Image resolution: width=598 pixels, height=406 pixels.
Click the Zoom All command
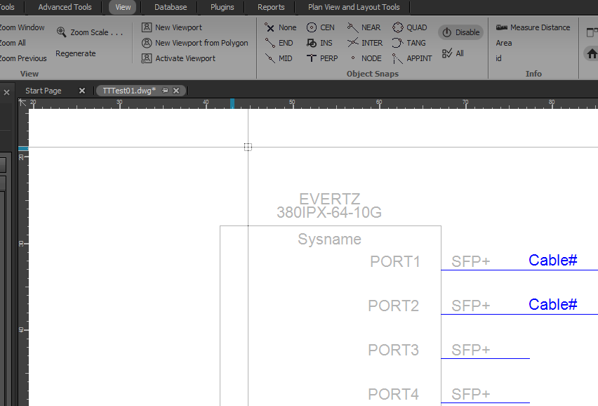(13, 43)
